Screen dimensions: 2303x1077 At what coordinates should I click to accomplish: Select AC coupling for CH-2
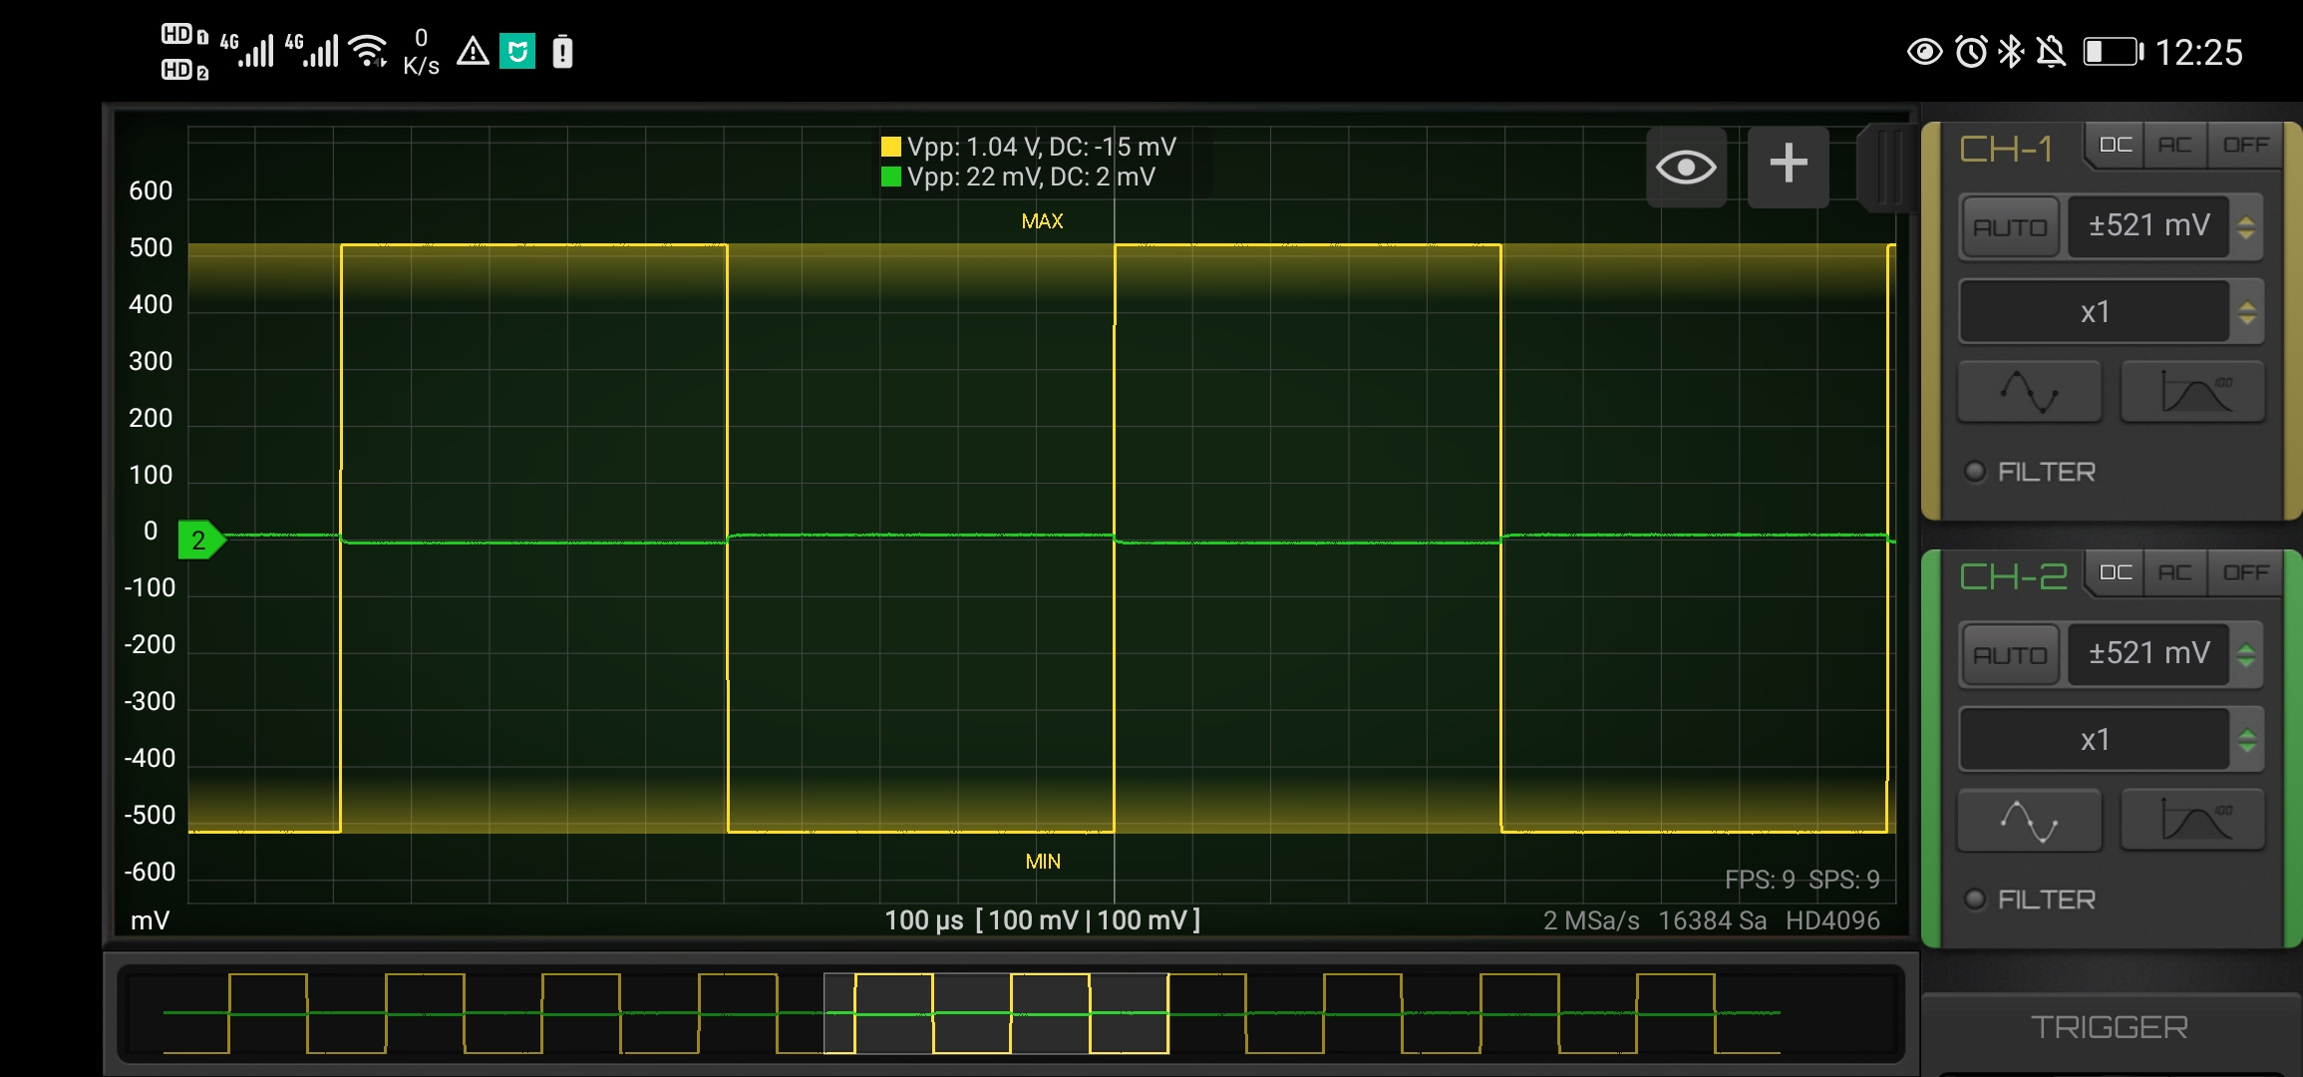click(x=2175, y=573)
